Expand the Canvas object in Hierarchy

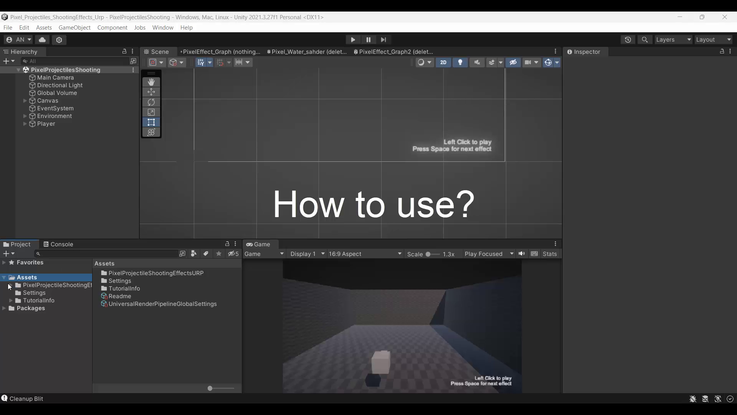click(x=25, y=101)
